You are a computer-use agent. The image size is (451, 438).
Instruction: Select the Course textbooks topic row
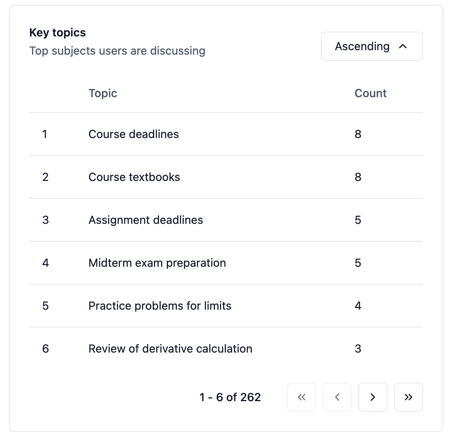coord(226,177)
